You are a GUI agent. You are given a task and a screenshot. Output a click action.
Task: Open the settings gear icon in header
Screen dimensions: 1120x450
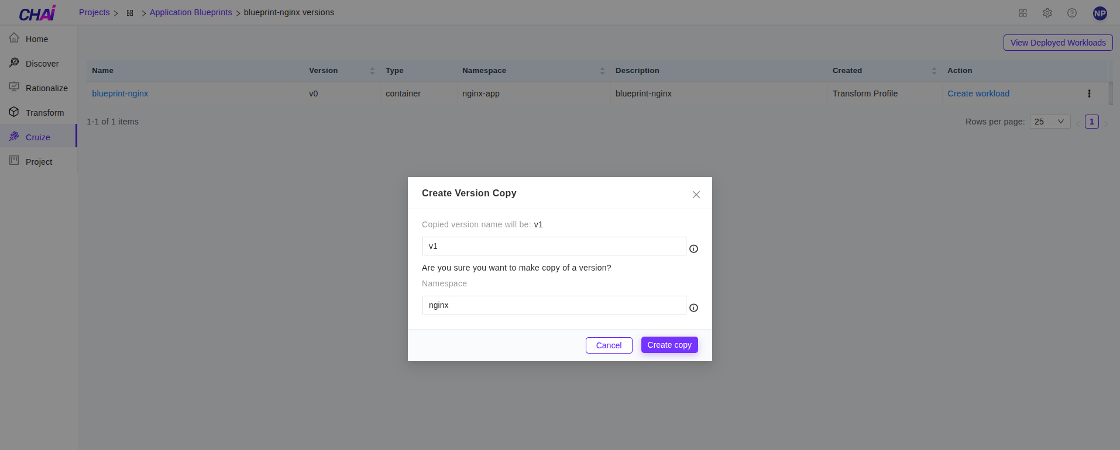tap(1047, 13)
